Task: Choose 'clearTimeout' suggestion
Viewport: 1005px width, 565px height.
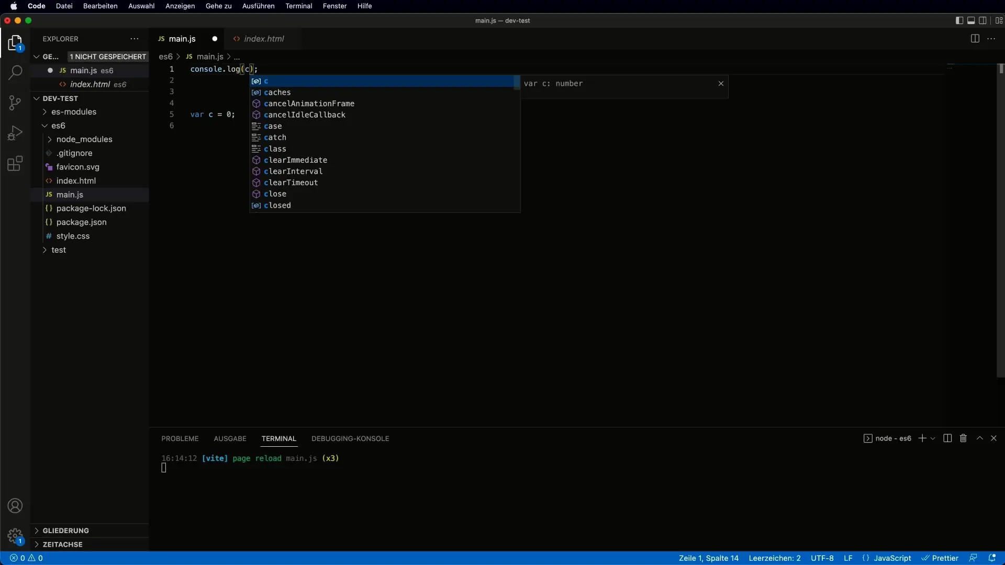Action: click(x=385, y=183)
